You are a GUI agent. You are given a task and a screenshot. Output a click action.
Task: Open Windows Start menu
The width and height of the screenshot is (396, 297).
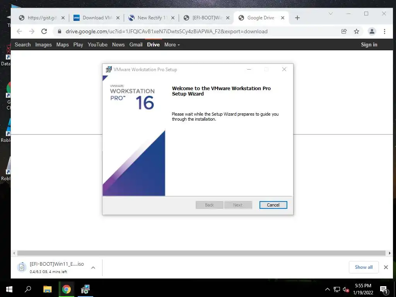click(9, 289)
